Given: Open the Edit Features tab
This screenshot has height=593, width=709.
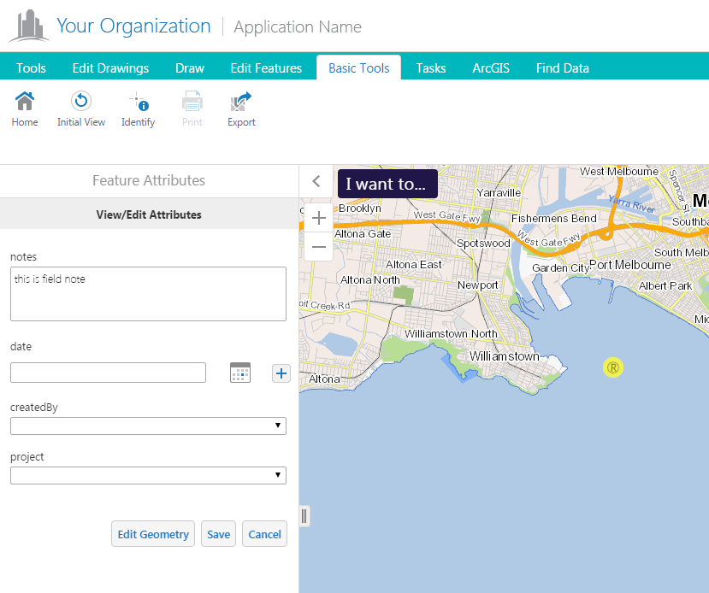Looking at the screenshot, I should pyautogui.click(x=266, y=68).
